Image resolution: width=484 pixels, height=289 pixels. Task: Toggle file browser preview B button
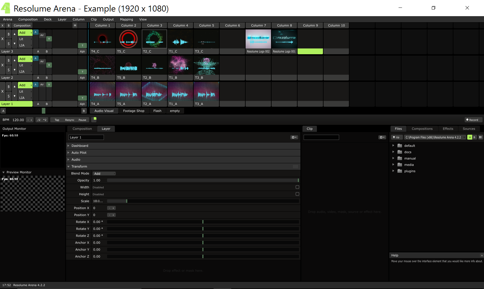pyautogui.click(x=474, y=137)
